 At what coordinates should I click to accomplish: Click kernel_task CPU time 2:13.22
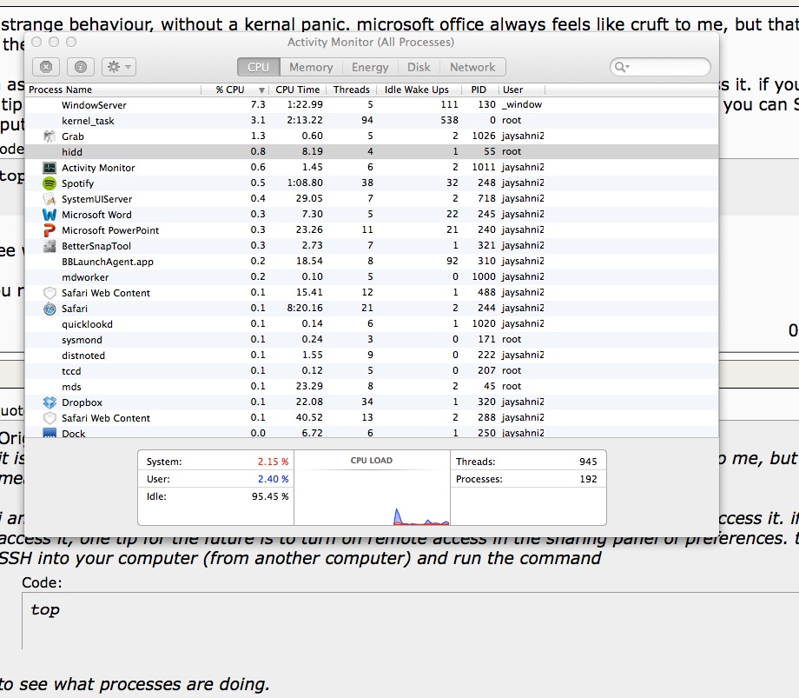305,120
